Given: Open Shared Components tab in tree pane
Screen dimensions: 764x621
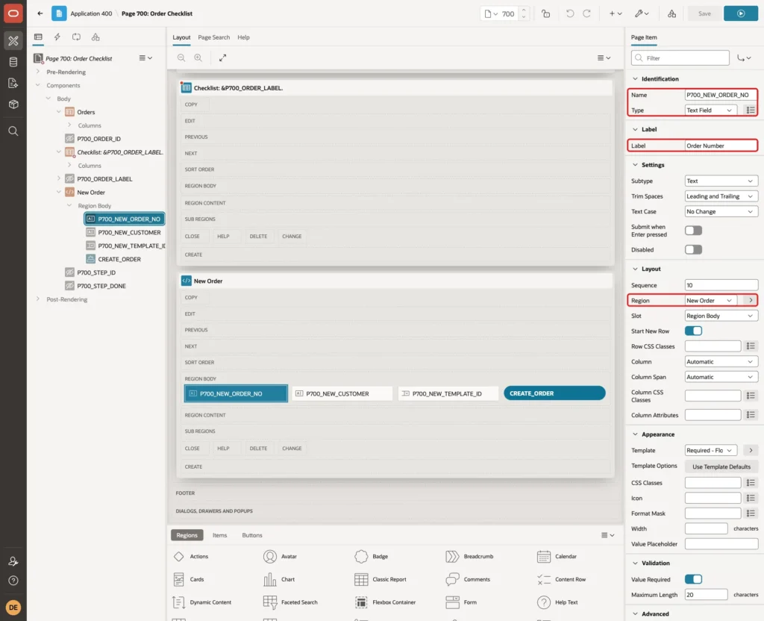Looking at the screenshot, I should [x=95, y=37].
